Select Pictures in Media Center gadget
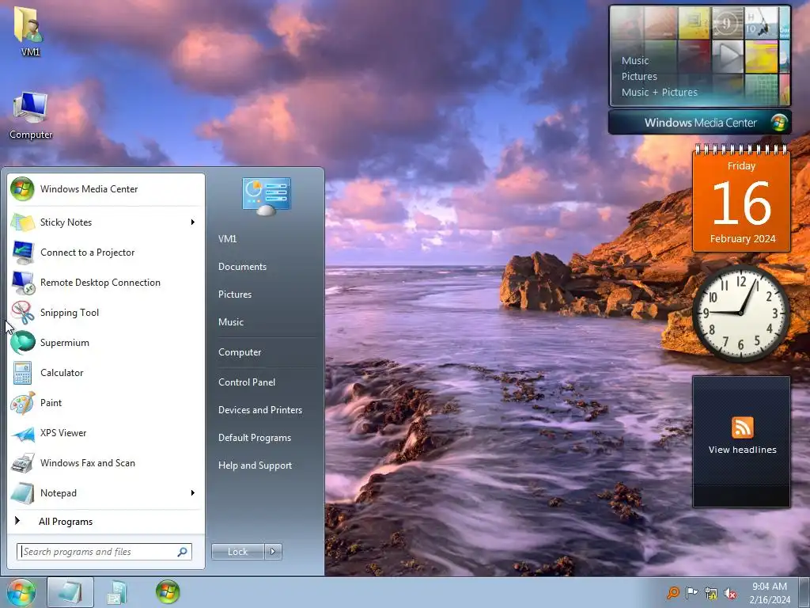Image resolution: width=810 pixels, height=608 pixels. pyautogui.click(x=639, y=77)
